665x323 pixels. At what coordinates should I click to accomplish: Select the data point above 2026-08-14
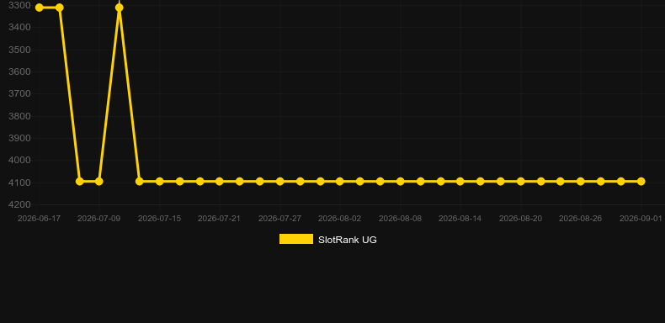point(460,182)
